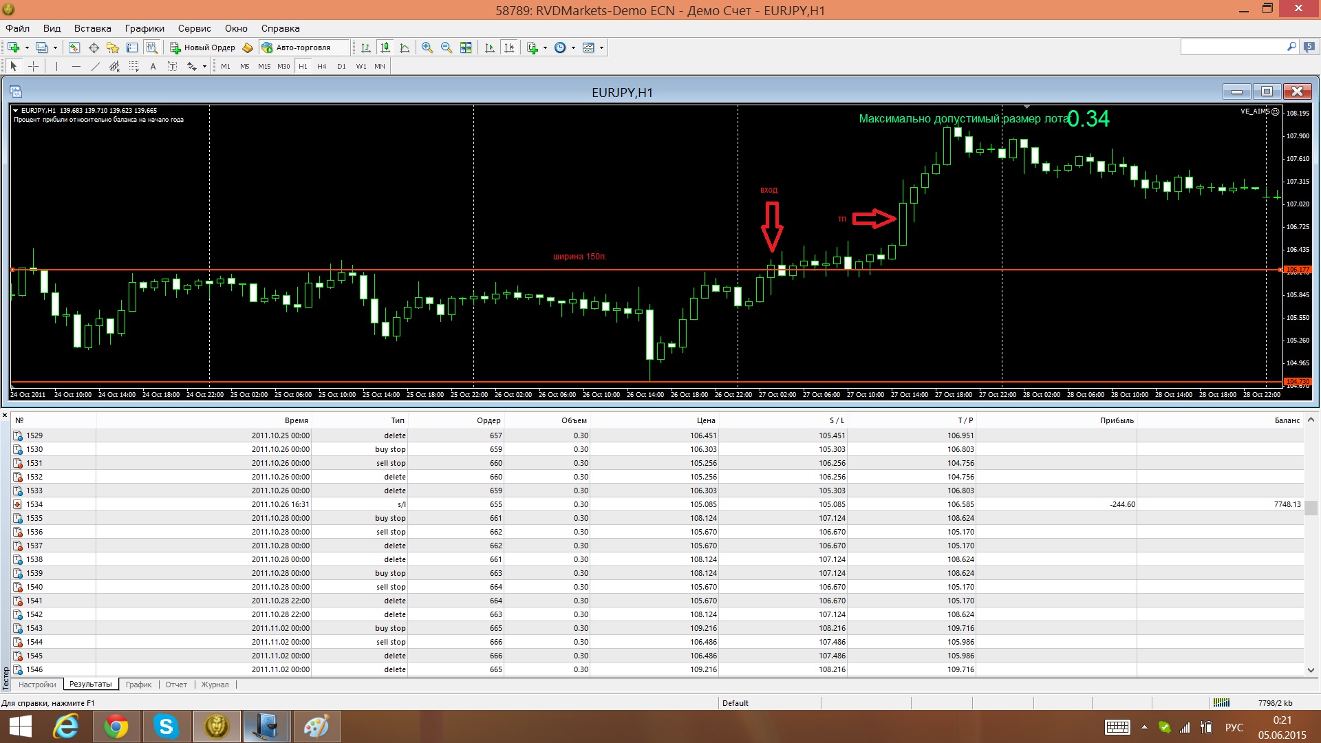
Task: Expand the Indicators dropdown arrow
Action: 545,47
